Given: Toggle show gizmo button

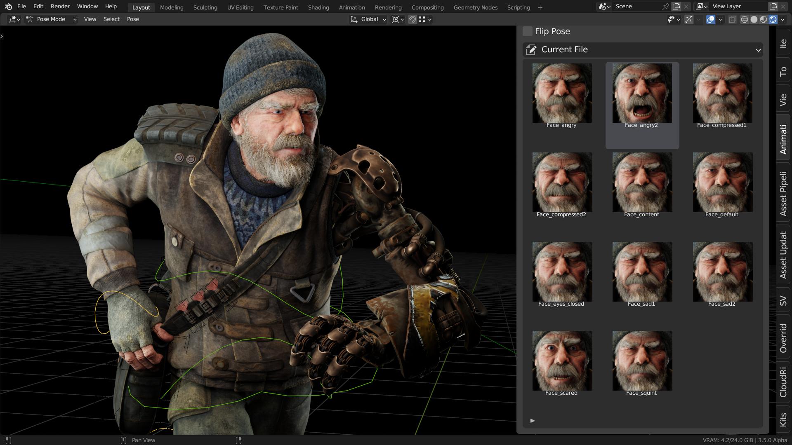Looking at the screenshot, I should pos(688,19).
